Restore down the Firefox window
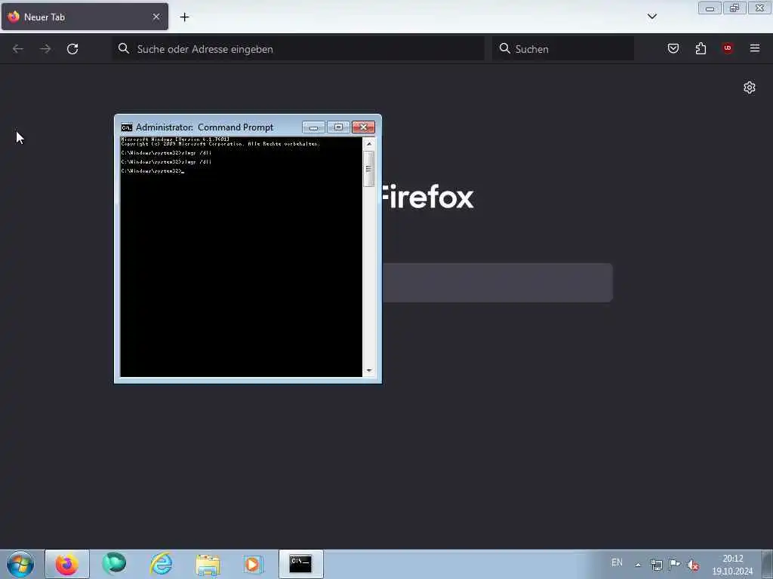Viewport: 773px width, 579px height. pos(735,8)
